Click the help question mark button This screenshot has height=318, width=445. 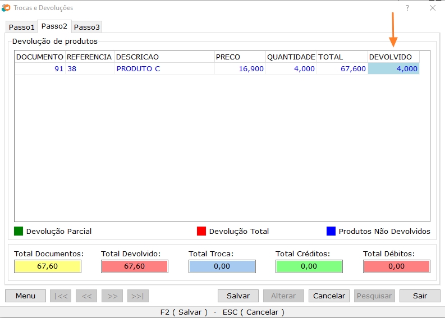(x=407, y=8)
